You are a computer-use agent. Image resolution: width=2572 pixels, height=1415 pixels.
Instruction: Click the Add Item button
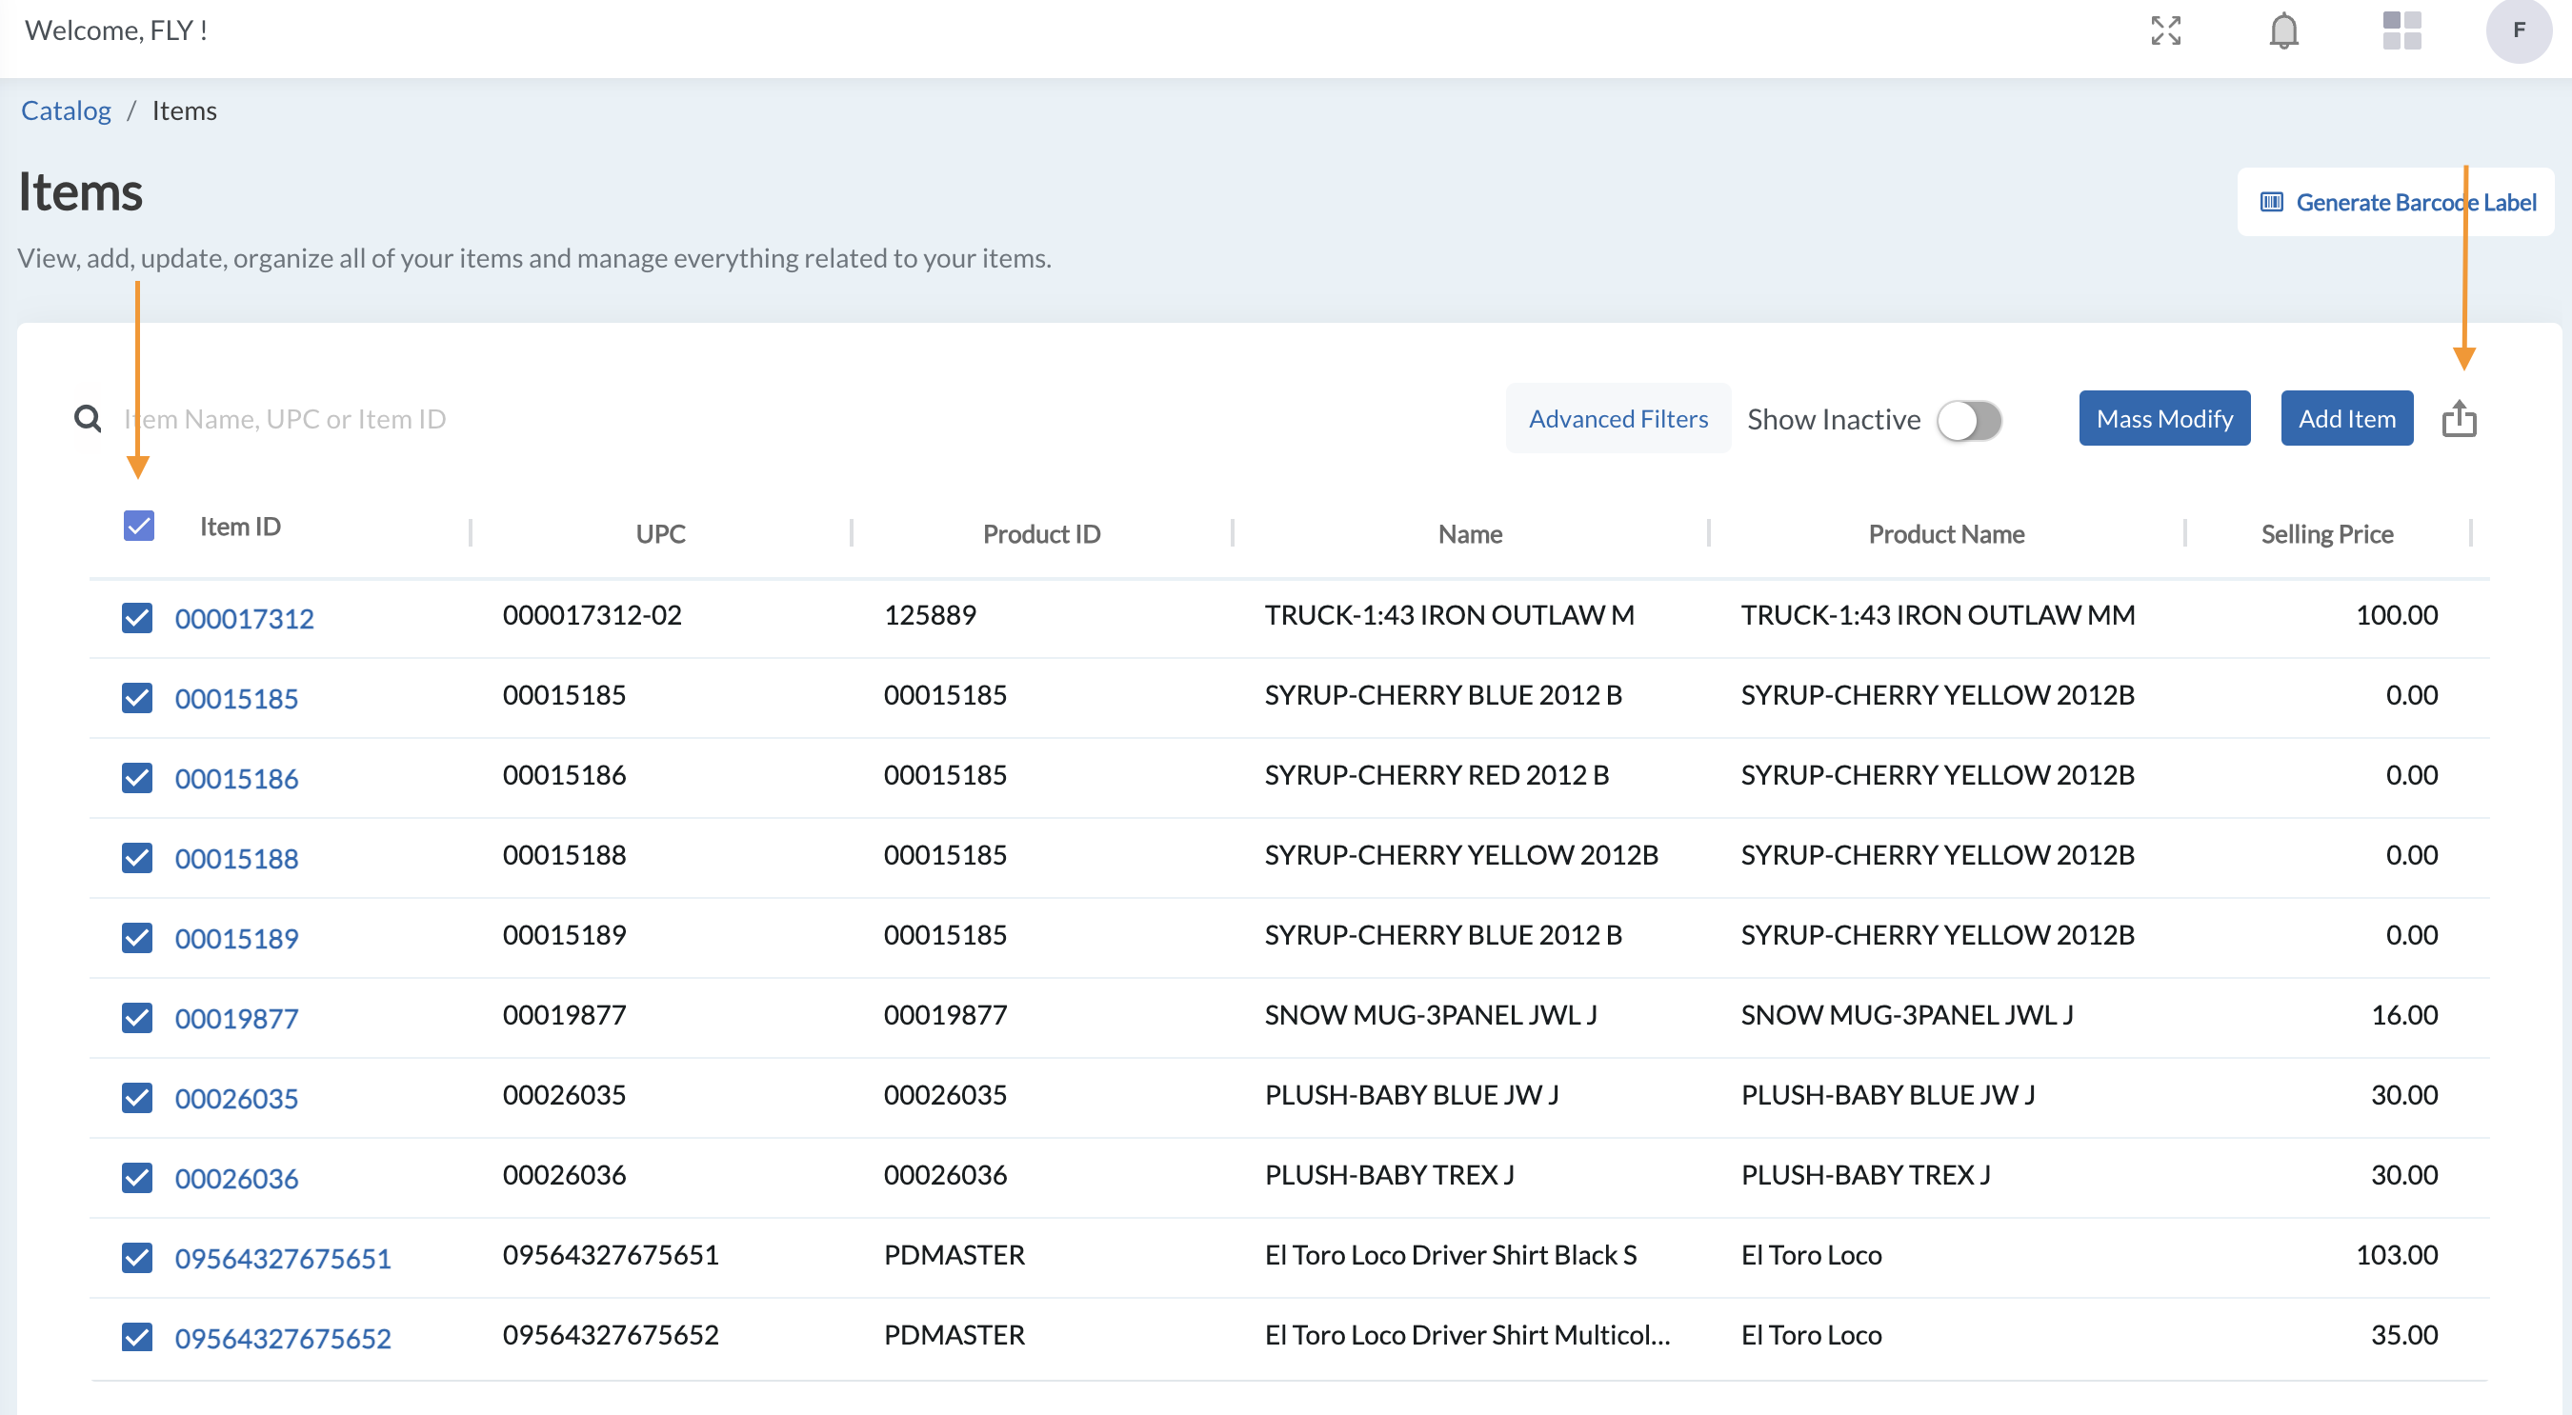tap(2346, 418)
